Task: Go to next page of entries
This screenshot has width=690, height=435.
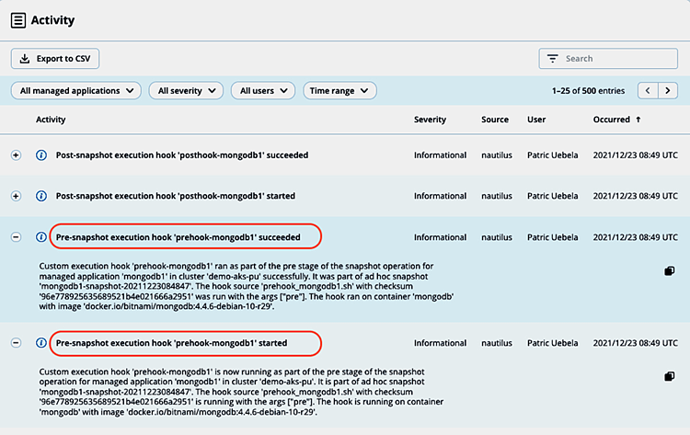Action: (670, 91)
